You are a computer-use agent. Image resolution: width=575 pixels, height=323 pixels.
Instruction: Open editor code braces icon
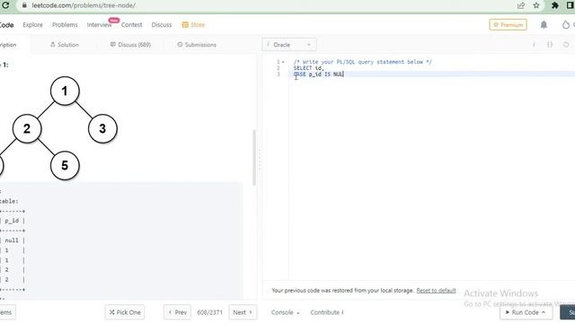550,45
